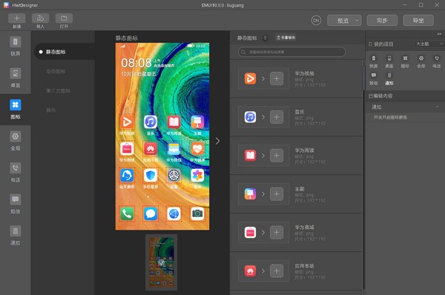Select 图标 module in left sidebar
This screenshot has height=295, width=445.
(16, 109)
